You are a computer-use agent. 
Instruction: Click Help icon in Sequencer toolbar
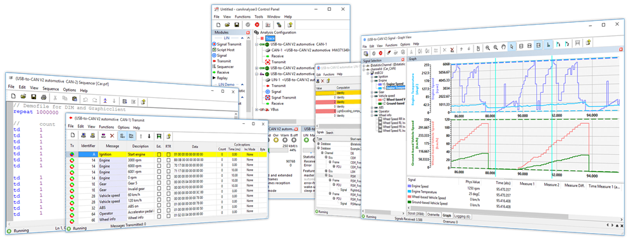[x=143, y=102]
